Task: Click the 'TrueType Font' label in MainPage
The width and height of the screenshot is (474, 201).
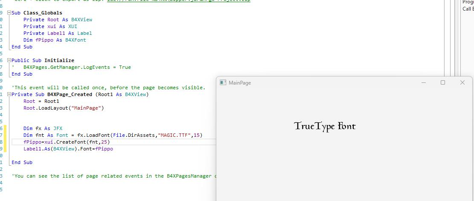Action: tap(325, 126)
